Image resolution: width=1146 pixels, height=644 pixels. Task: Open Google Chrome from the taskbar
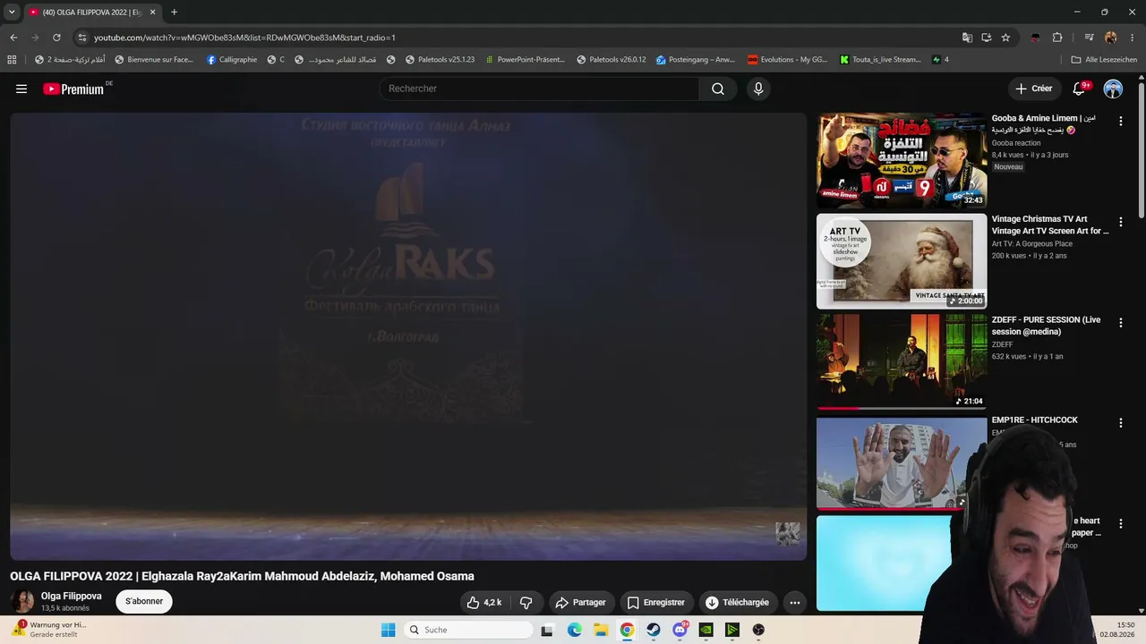click(x=627, y=630)
